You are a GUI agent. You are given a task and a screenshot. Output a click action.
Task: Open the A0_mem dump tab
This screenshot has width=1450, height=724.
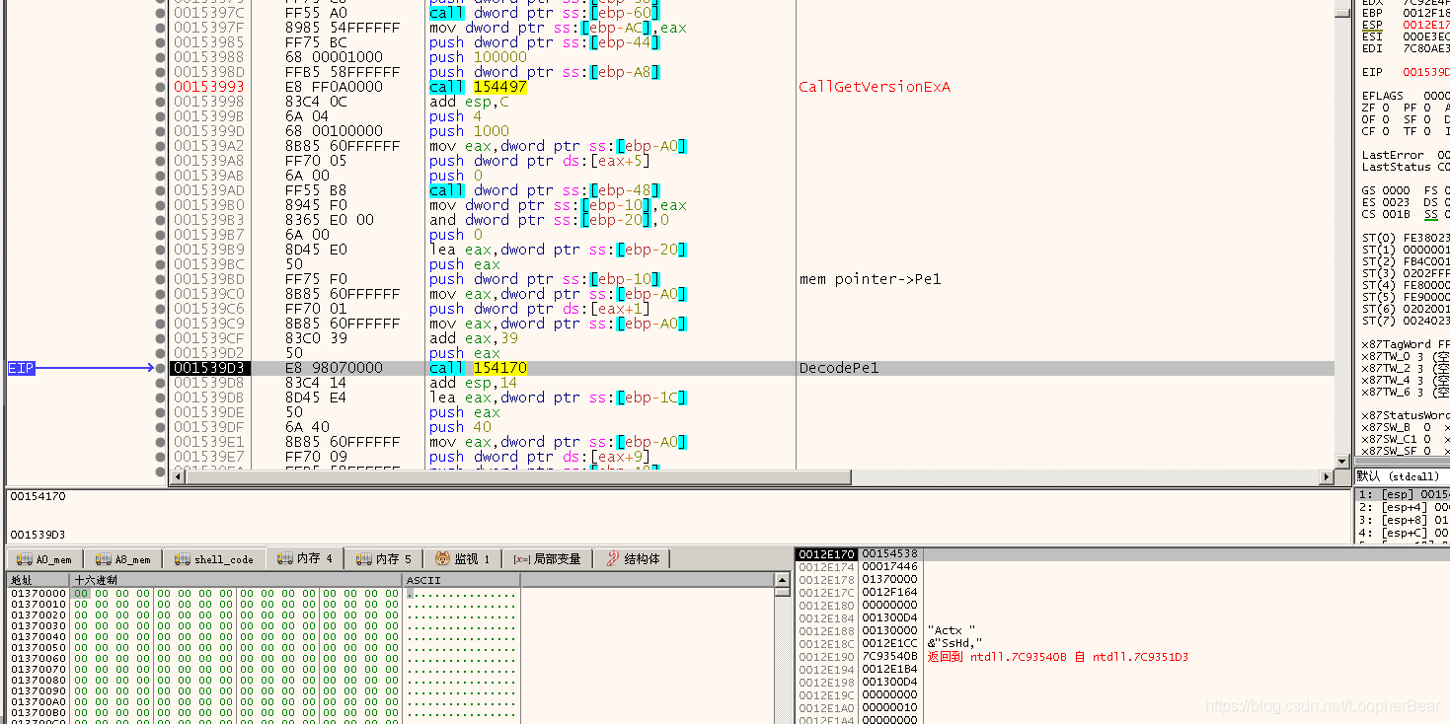click(x=43, y=559)
